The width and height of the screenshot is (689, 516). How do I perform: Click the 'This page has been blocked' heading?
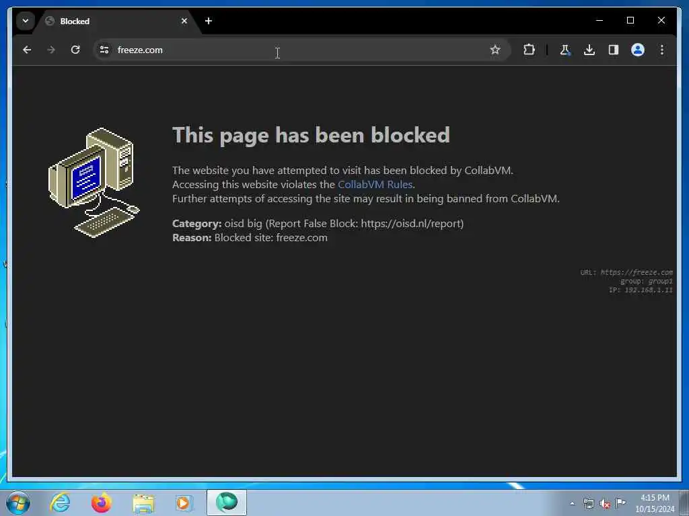[311, 135]
